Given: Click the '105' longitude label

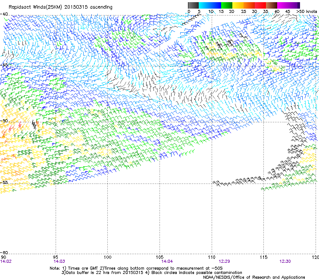Looking at the screenshot, I should click(159, 257).
